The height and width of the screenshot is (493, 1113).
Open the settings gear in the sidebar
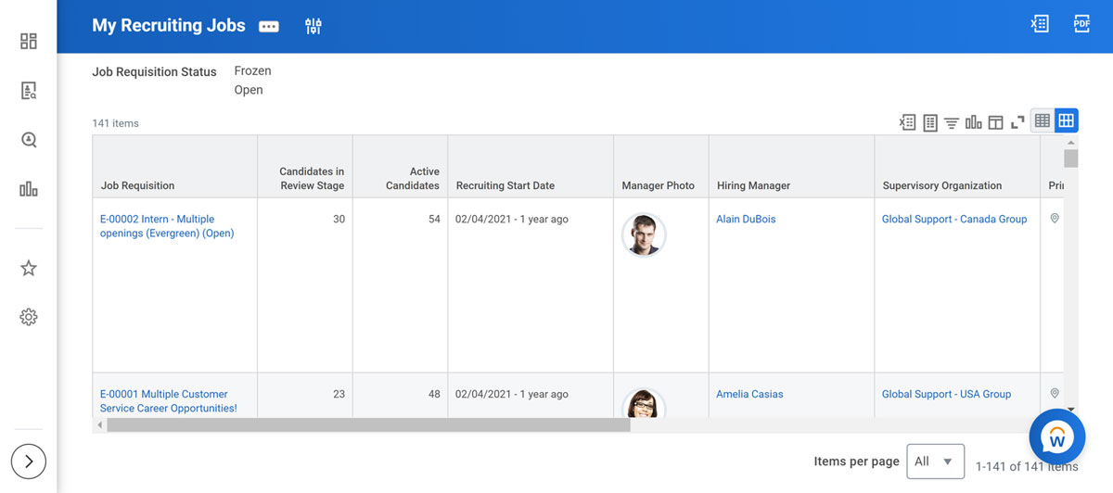click(29, 317)
